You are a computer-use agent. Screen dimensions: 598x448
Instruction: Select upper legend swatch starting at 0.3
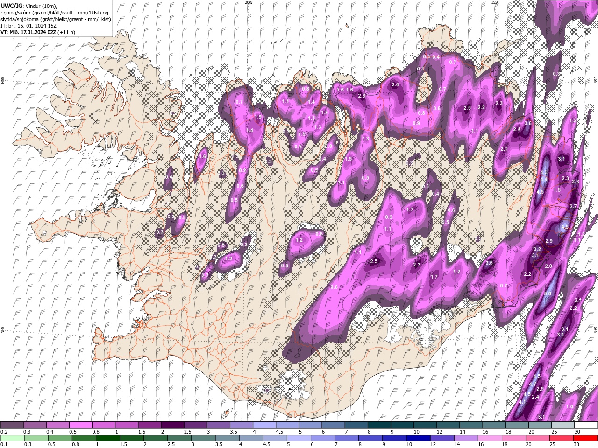tap(35, 425)
